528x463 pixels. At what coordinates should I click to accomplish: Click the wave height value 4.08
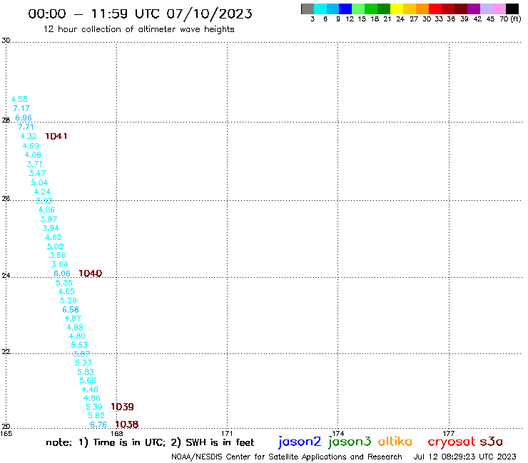tap(33, 155)
